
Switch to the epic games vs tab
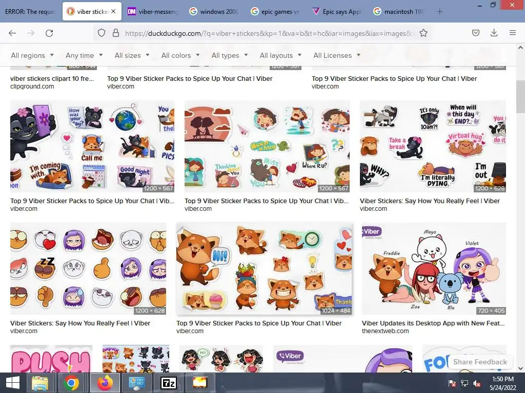[276, 12]
